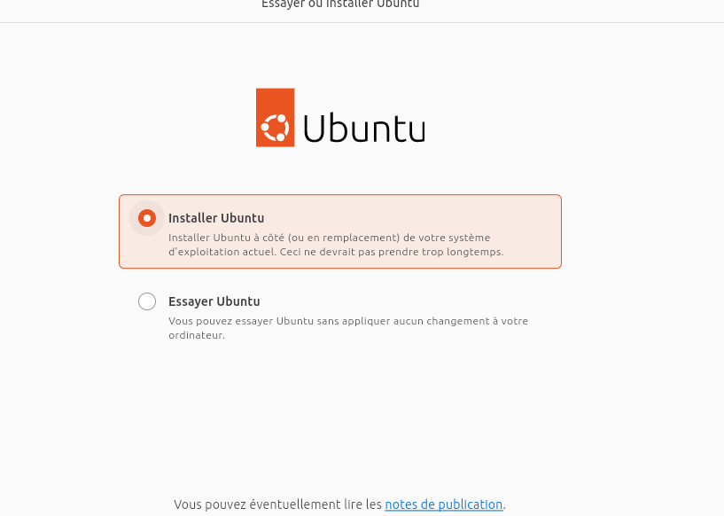Click the black Ubuntu wordmark
Viewport: 724px width, 516px height.
click(x=364, y=128)
